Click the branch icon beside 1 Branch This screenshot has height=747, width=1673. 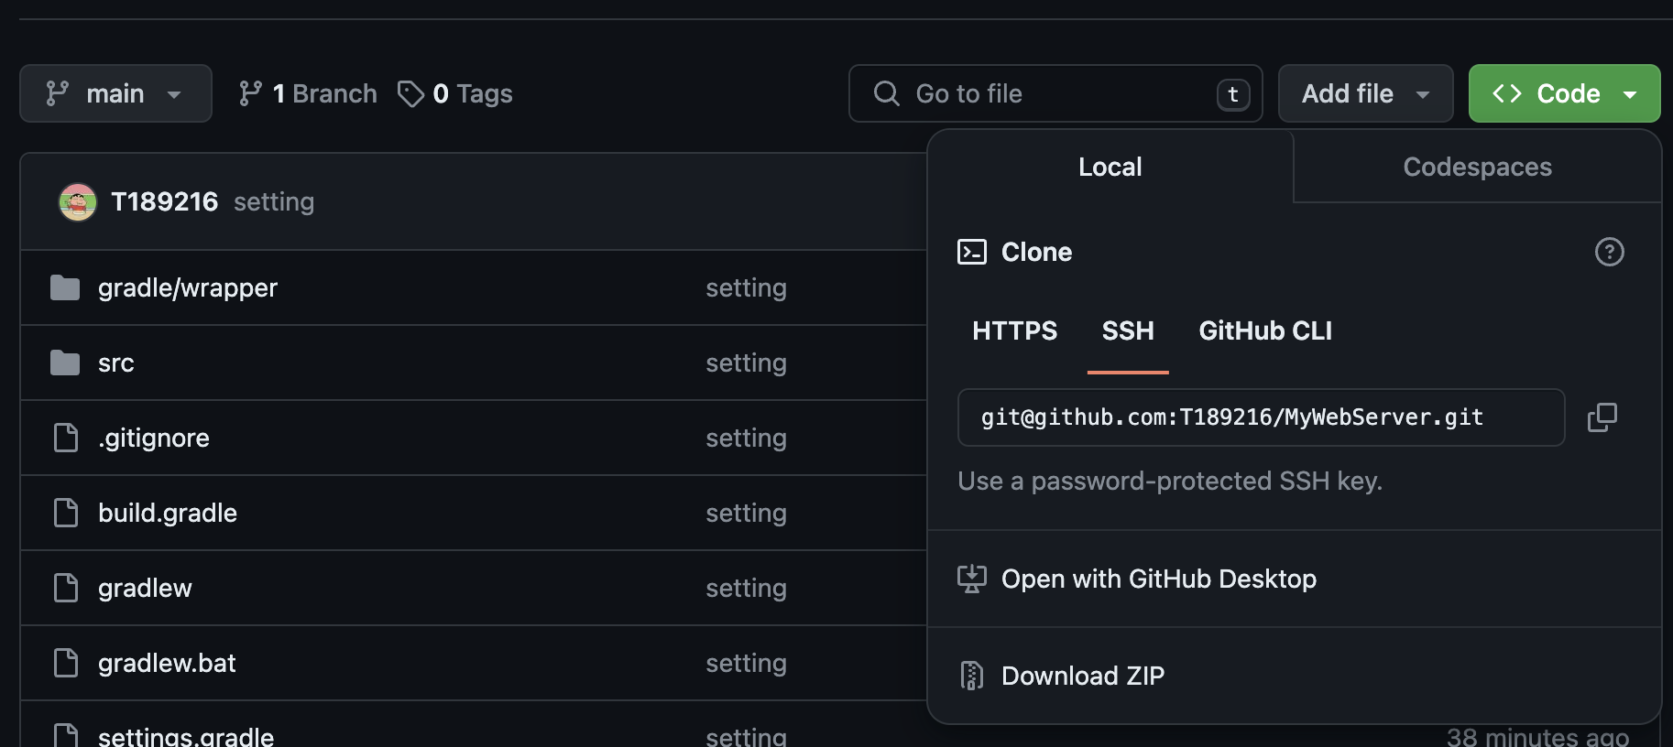(x=250, y=93)
